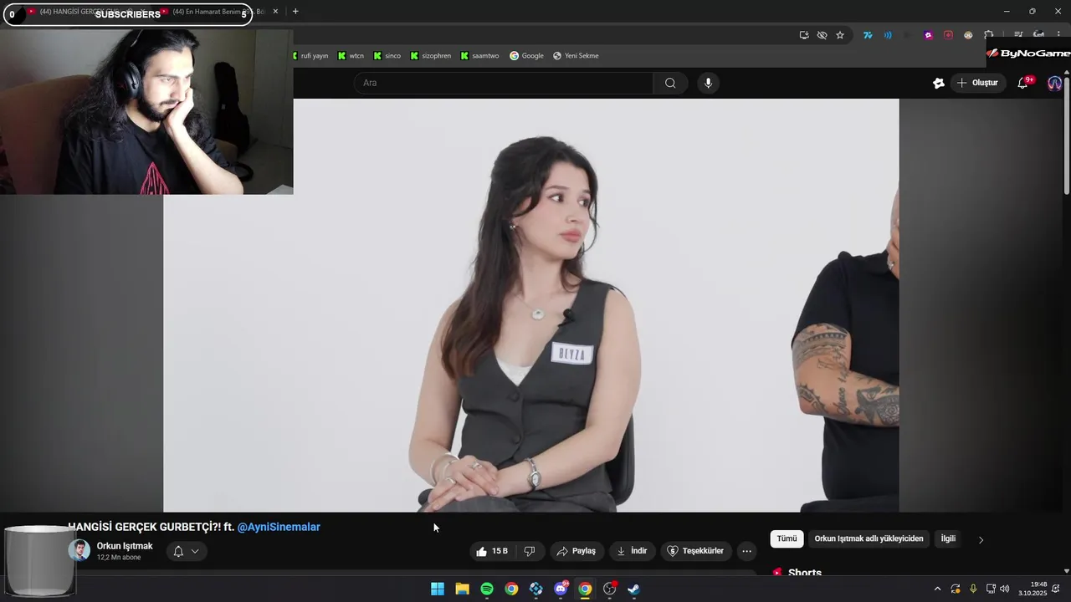This screenshot has height=602, width=1071.
Task: Open the owl-face extension icon
Action: 968,35
